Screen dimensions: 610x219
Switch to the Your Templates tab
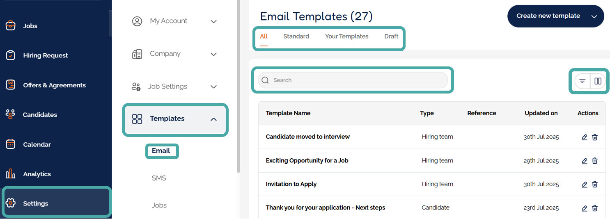coord(346,36)
